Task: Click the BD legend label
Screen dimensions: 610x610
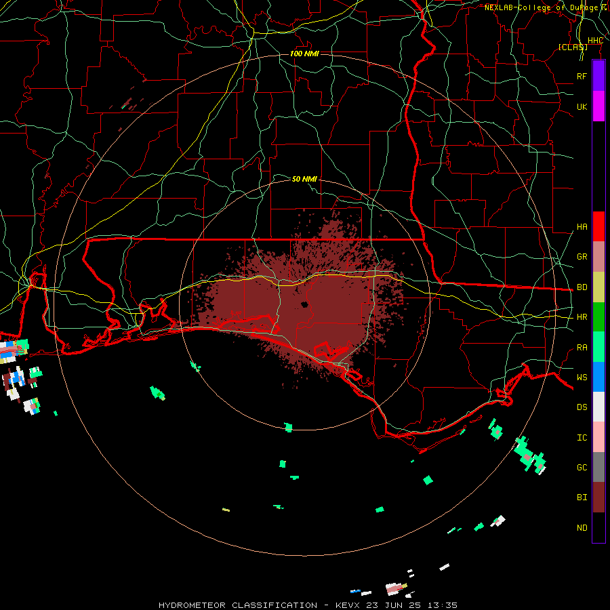Action: click(582, 287)
